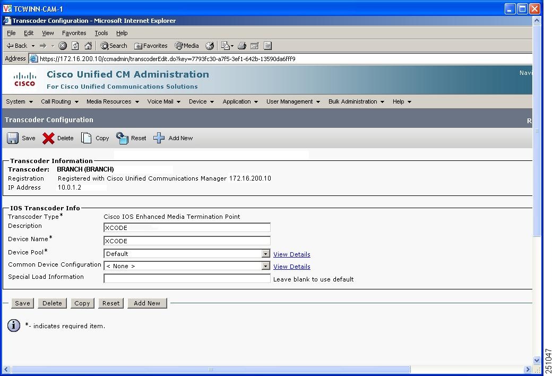Click the Delete button below the form
The height and width of the screenshot is (376, 553).
tap(52, 303)
